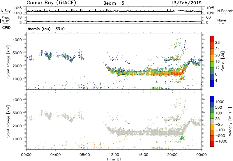Click the Velocity [m s-1] colorbar title
This screenshot has width=233, height=161.
tap(230, 121)
